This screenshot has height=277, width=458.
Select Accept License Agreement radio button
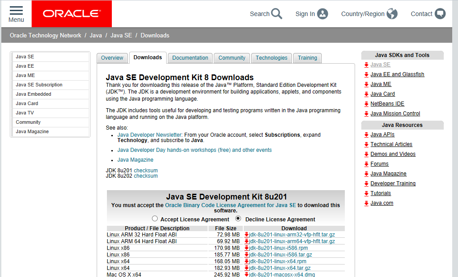click(155, 219)
